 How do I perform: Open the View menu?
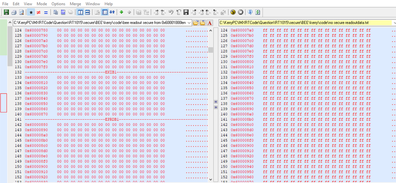pos(28,4)
